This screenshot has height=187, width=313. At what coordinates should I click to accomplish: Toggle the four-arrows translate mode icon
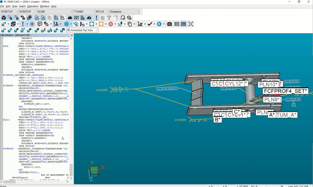tap(32, 24)
